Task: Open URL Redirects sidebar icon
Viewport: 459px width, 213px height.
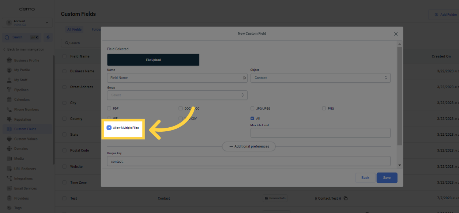Action: point(9,169)
